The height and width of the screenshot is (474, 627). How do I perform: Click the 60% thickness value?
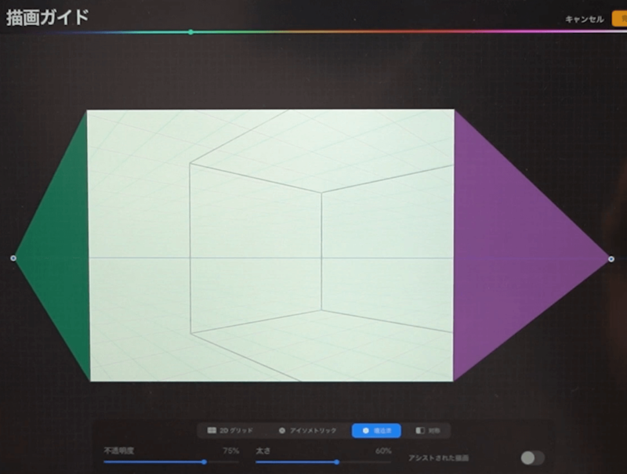[x=383, y=450]
